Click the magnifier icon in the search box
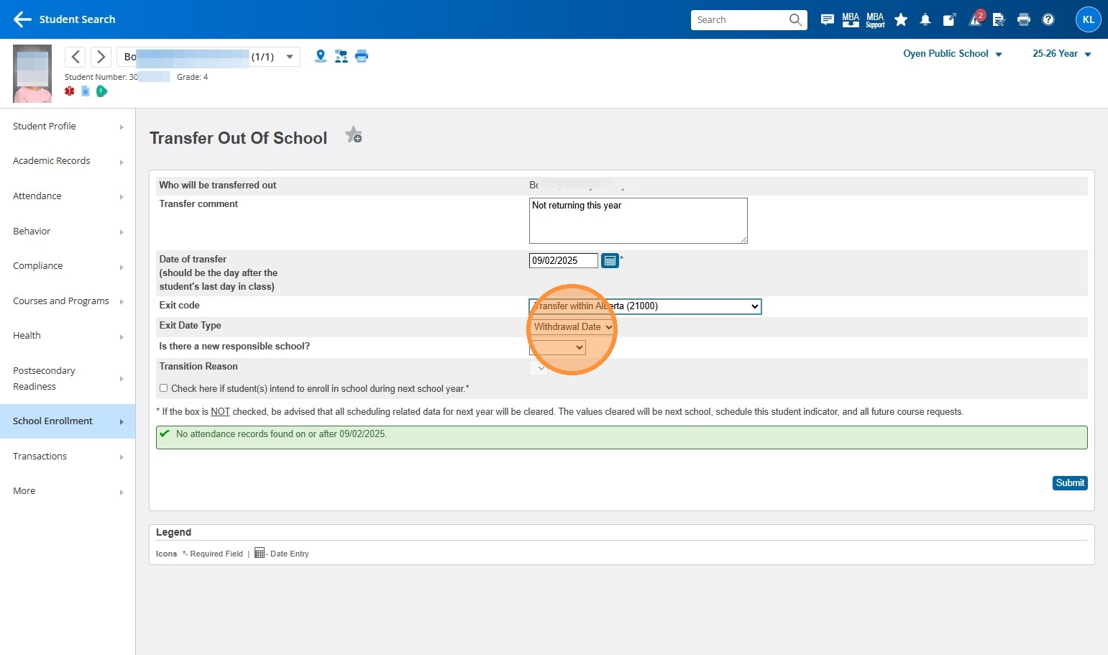This screenshot has width=1108, height=655. coord(795,19)
